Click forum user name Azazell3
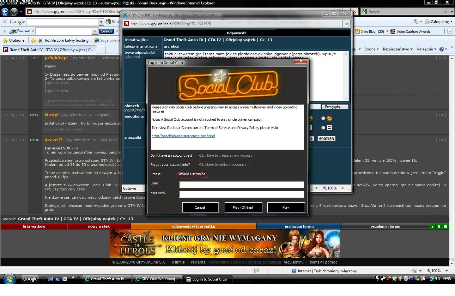Image resolution: width=455 pixels, height=296 pixels. point(54,140)
